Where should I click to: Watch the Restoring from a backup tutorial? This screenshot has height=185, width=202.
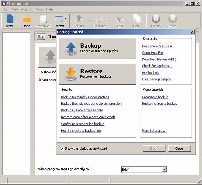[160, 104]
